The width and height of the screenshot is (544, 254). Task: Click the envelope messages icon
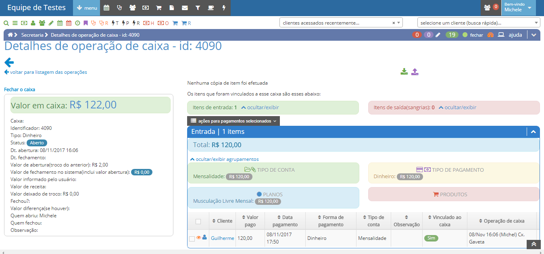[185, 8]
